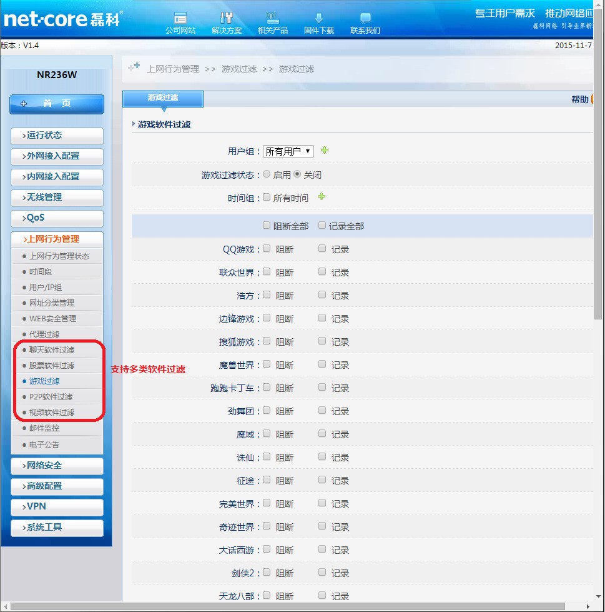Expand the 内网接入配置 menu
The height and width of the screenshot is (612, 605).
[x=57, y=177]
